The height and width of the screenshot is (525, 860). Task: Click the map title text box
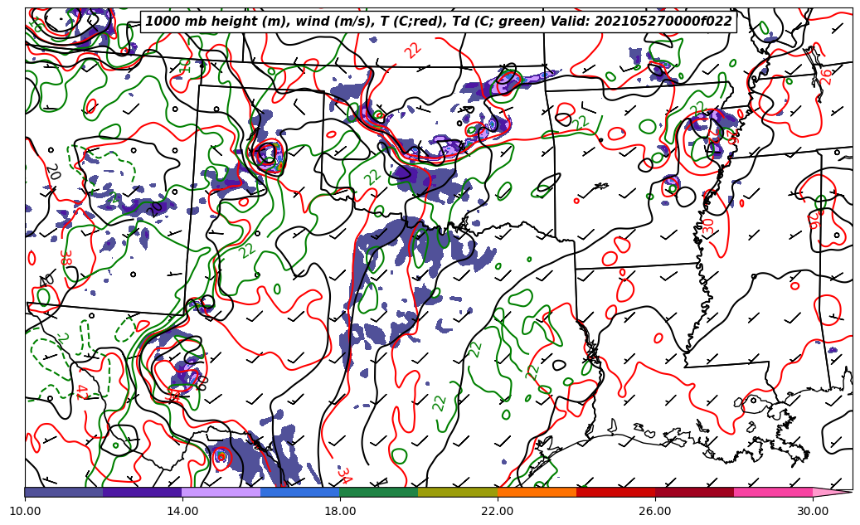pos(438,22)
